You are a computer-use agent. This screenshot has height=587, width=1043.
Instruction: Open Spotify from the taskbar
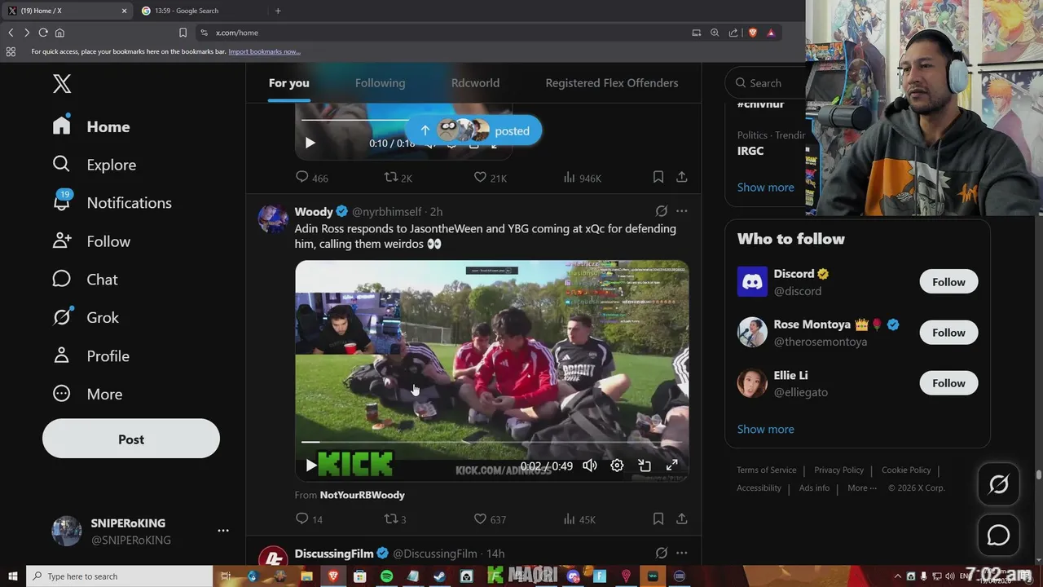click(386, 576)
